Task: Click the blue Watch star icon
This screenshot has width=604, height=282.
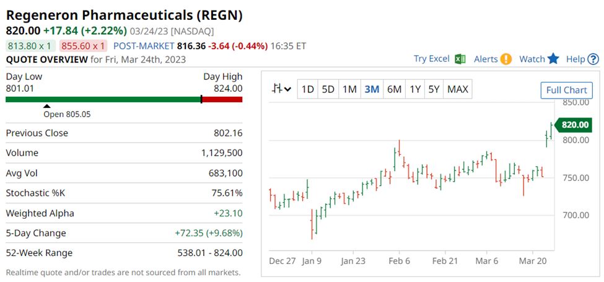Action: (x=553, y=58)
